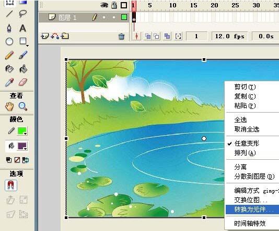The height and width of the screenshot is (231, 279).
Task: Toggle 任意变形 in the context menu
Action: pyautogui.click(x=247, y=143)
